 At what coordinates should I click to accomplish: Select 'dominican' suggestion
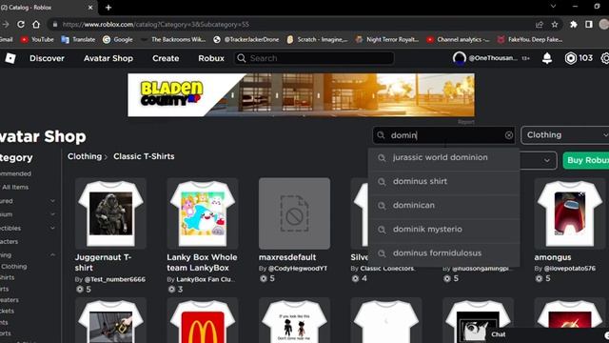point(444,206)
